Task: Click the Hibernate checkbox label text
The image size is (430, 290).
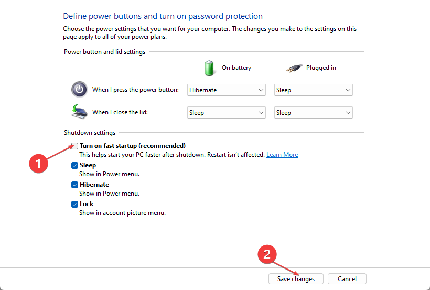Action: pyautogui.click(x=94, y=185)
